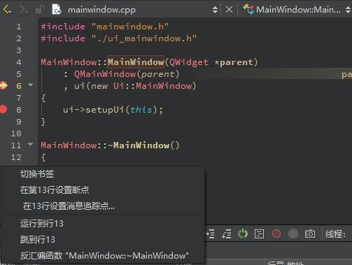Click the this keyword on line 8

click(141, 110)
